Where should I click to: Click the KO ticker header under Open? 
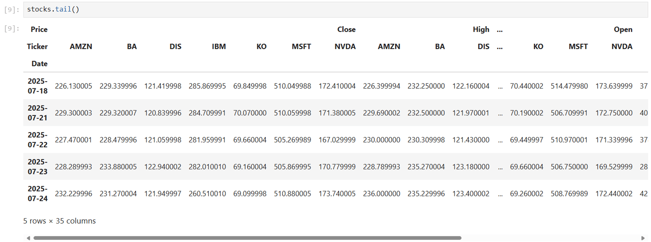pos(538,46)
